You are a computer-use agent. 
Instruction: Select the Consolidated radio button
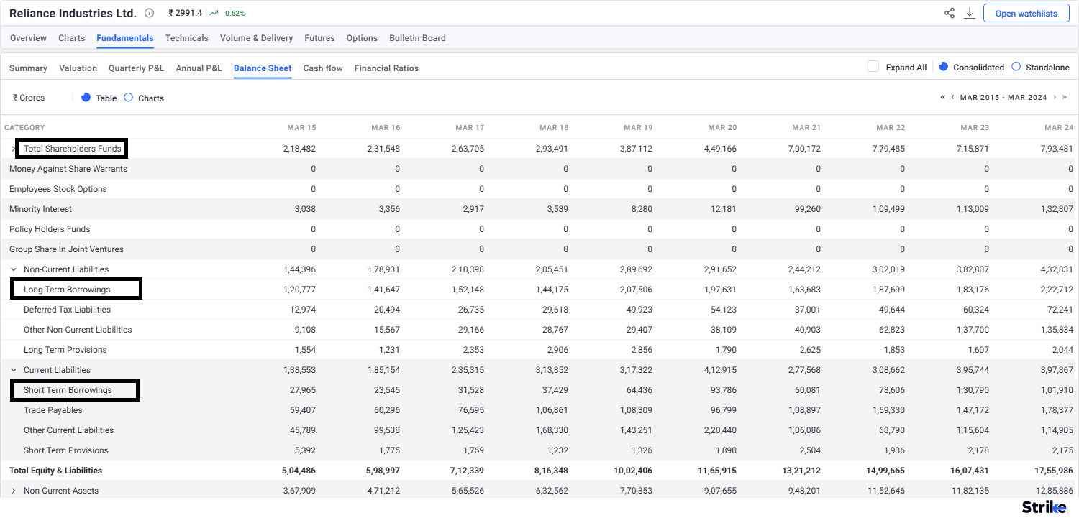944,67
